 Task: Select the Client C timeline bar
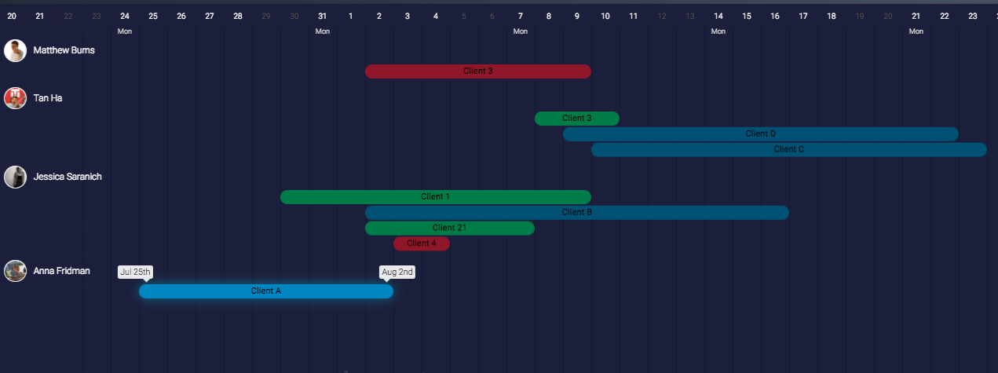pos(789,150)
